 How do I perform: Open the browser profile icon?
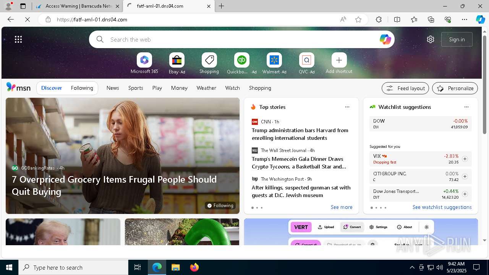coord(8,6)
